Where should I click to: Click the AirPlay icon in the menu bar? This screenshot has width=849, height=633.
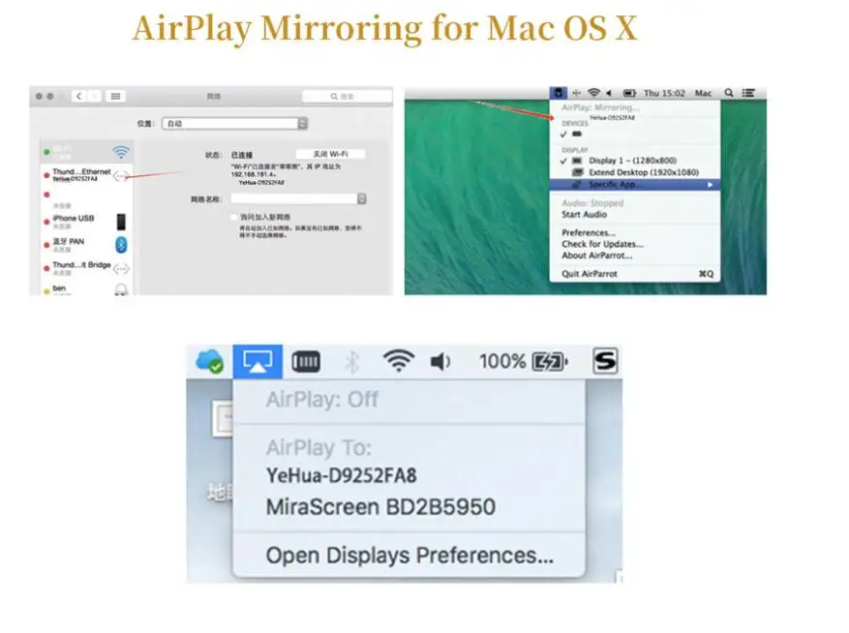258,361
